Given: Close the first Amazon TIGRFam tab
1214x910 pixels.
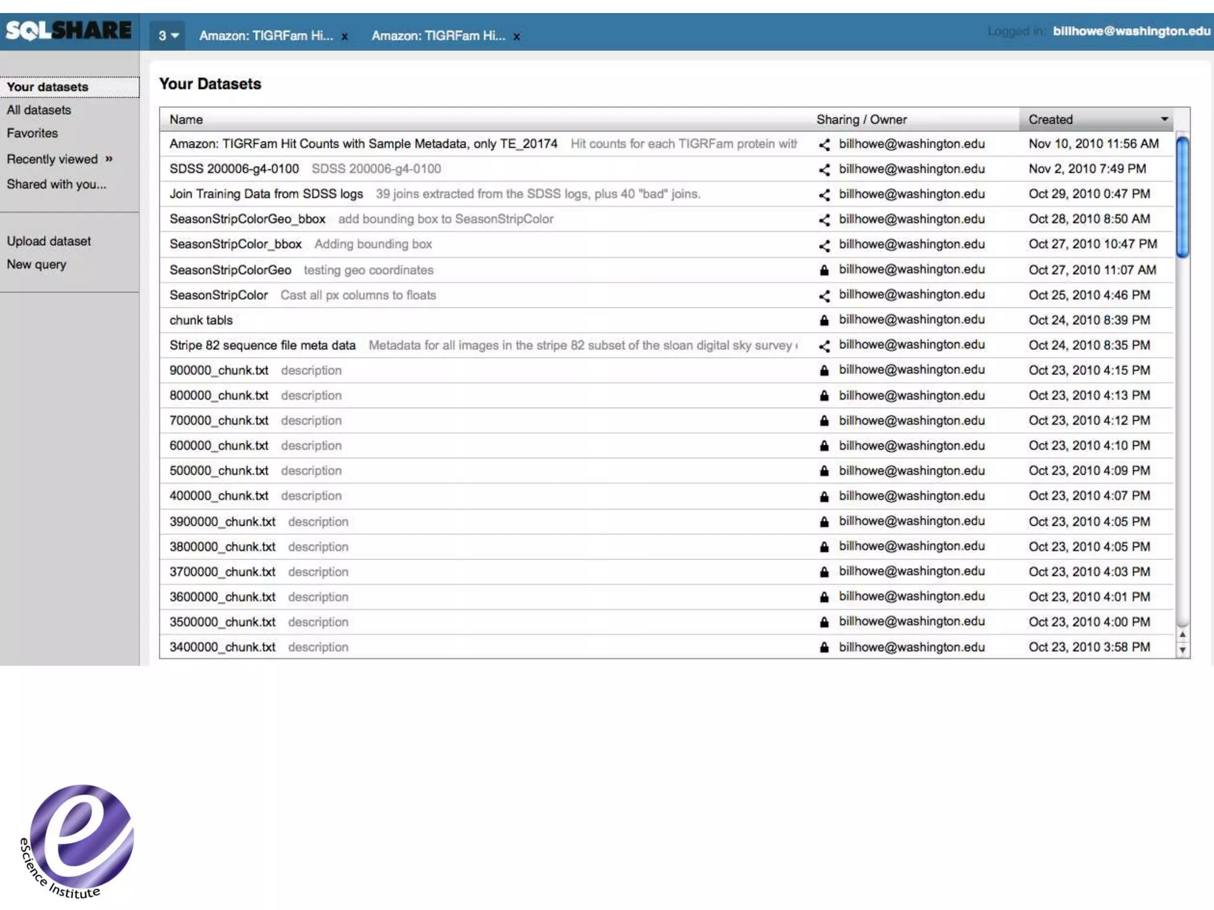Looking at the screenshot, I should pyautogui.click(x=344, y=37).
